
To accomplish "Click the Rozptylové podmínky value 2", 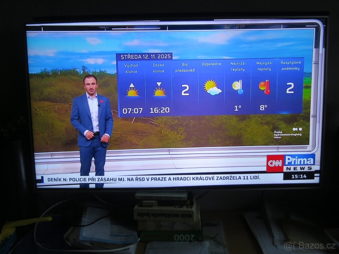I will 290,88.
